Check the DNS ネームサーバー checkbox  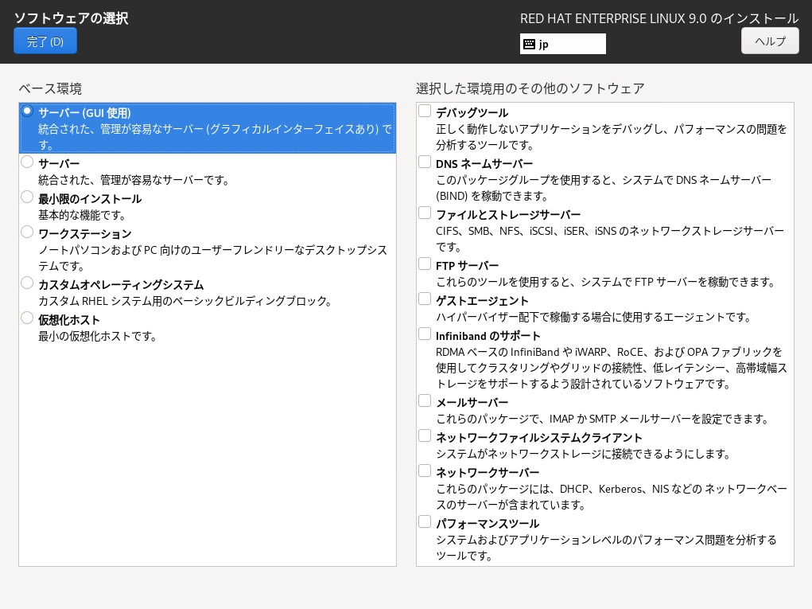[x=425, y=162]
